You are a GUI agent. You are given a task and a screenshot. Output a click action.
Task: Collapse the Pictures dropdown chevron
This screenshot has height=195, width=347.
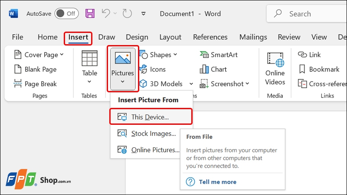pyautogui.click(x=123, y=81)
